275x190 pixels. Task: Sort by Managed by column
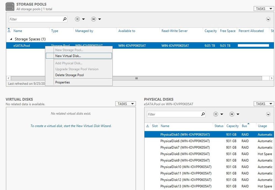pos(84,31)
